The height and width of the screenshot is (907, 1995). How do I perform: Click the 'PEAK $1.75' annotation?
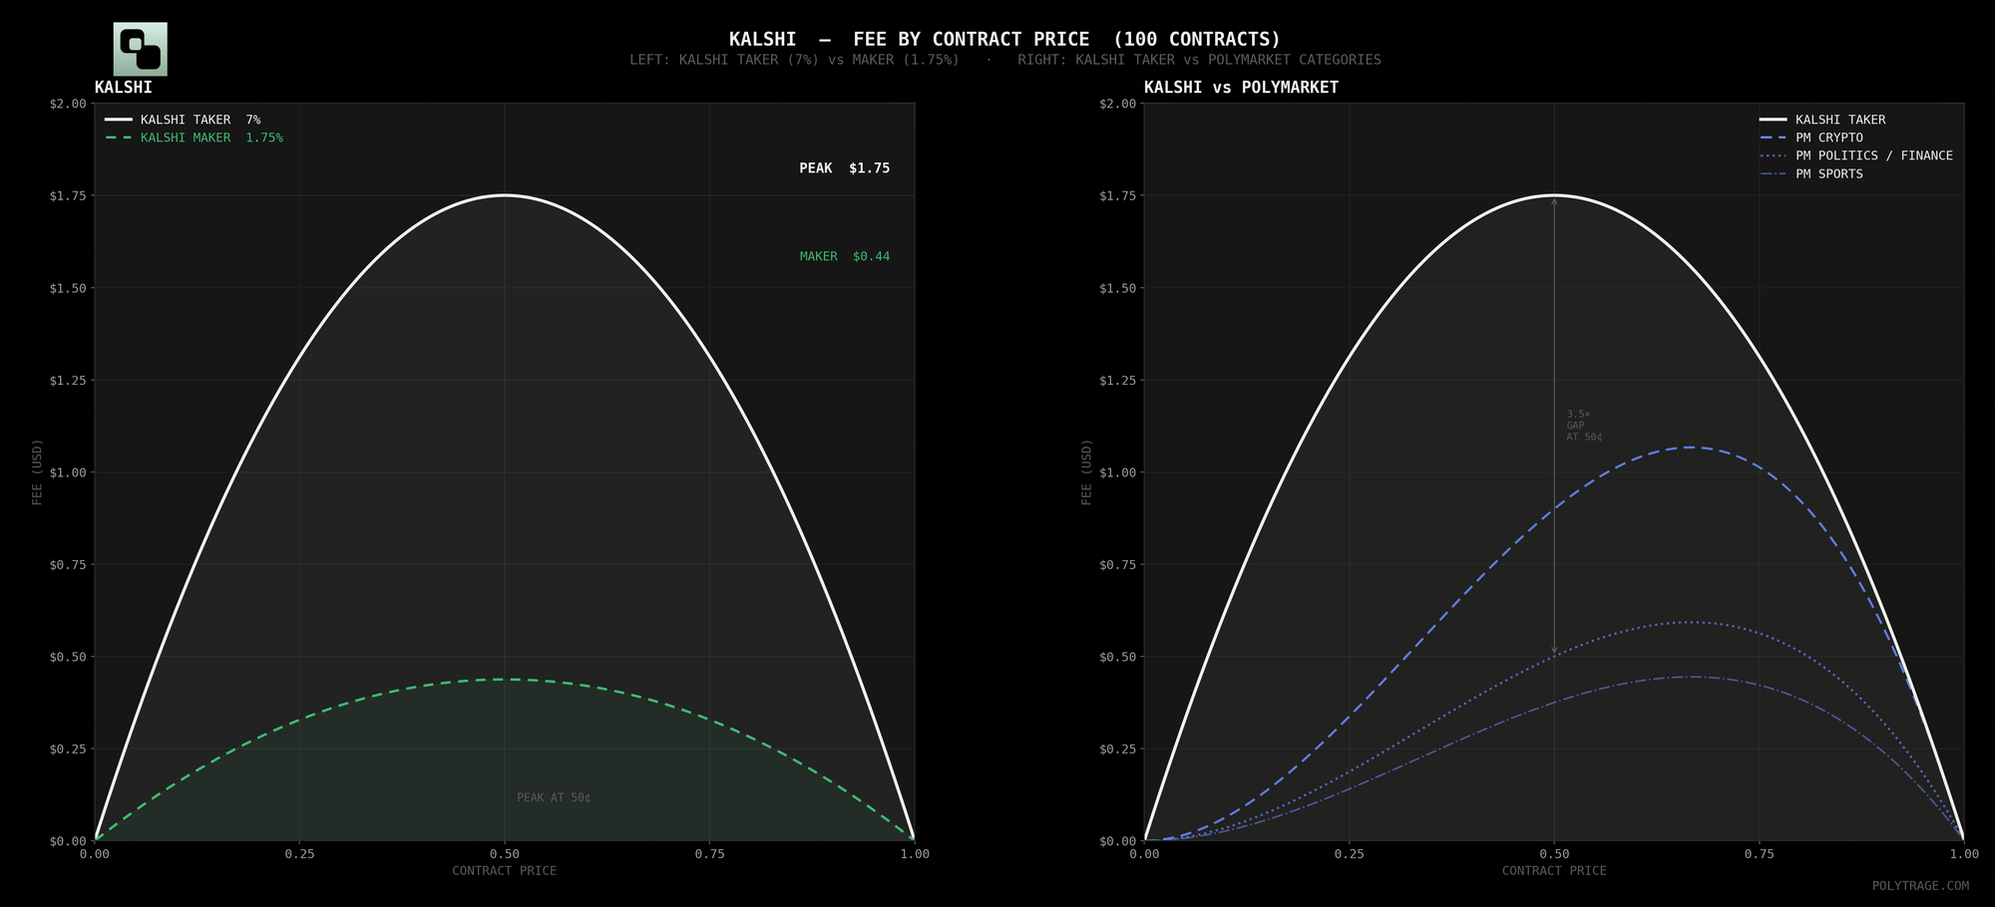(x=845, y=168)
